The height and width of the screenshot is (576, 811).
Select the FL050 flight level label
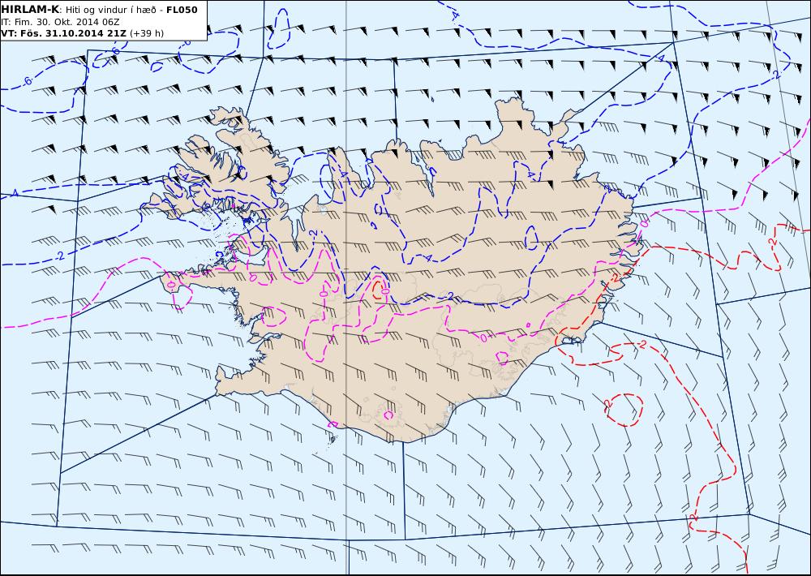click(182, 9)
